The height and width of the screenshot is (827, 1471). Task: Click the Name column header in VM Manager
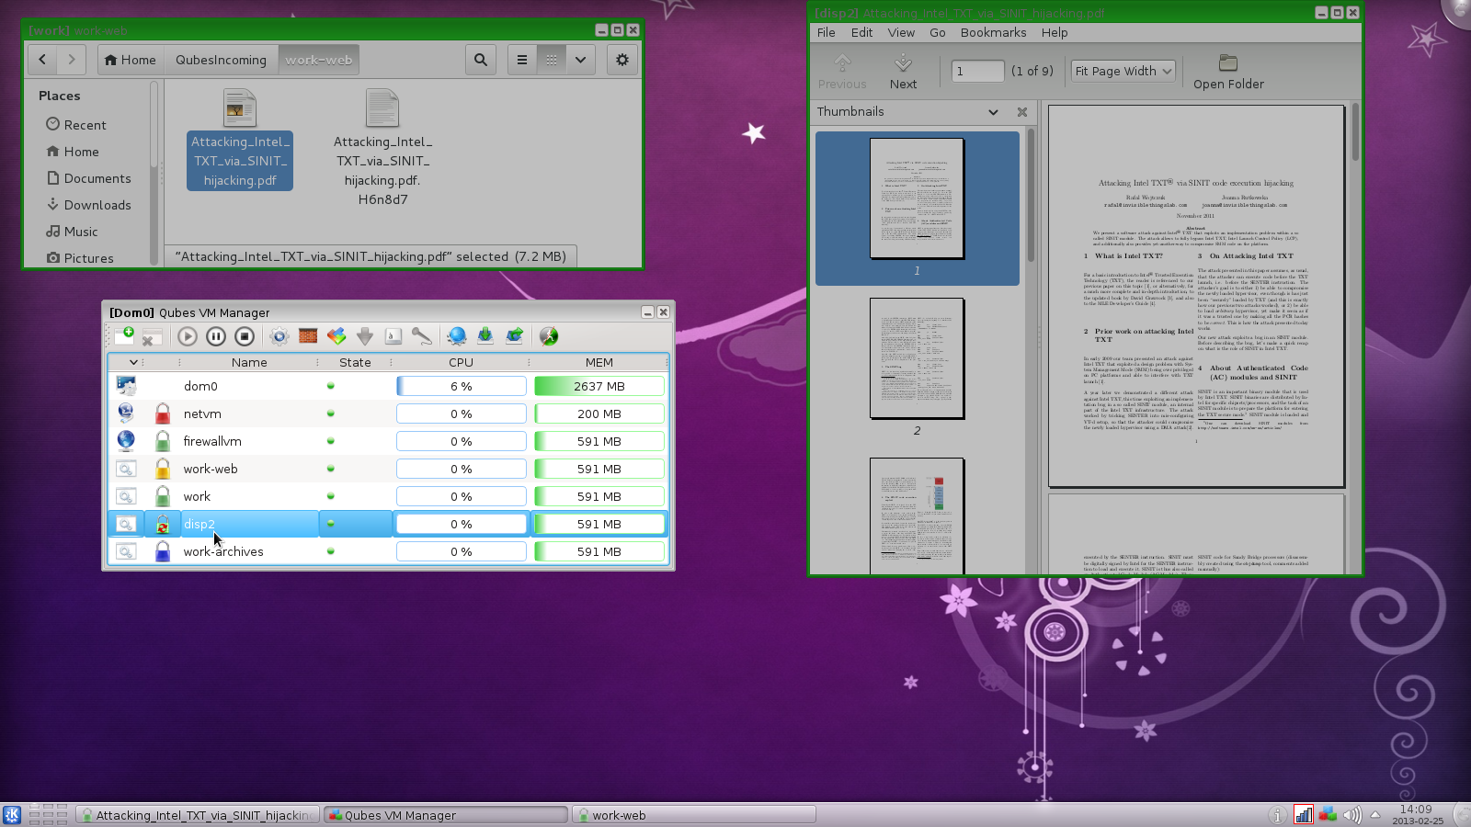click(249, 362)
